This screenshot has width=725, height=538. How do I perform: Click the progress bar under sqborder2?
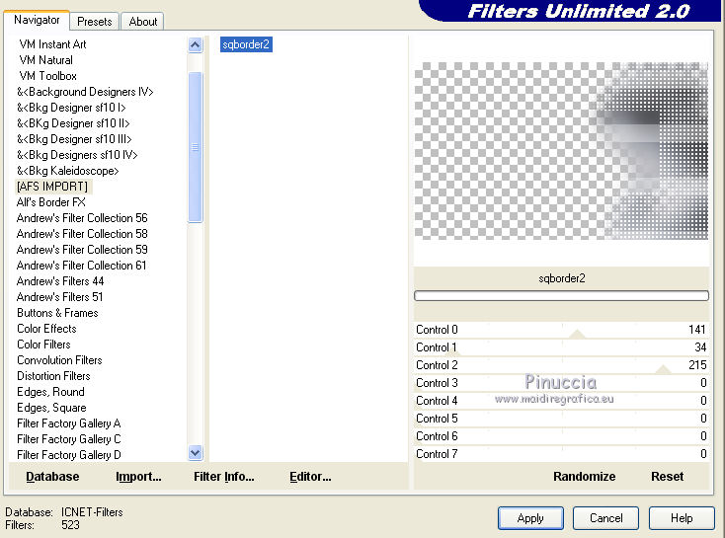[x=561, y=296]
